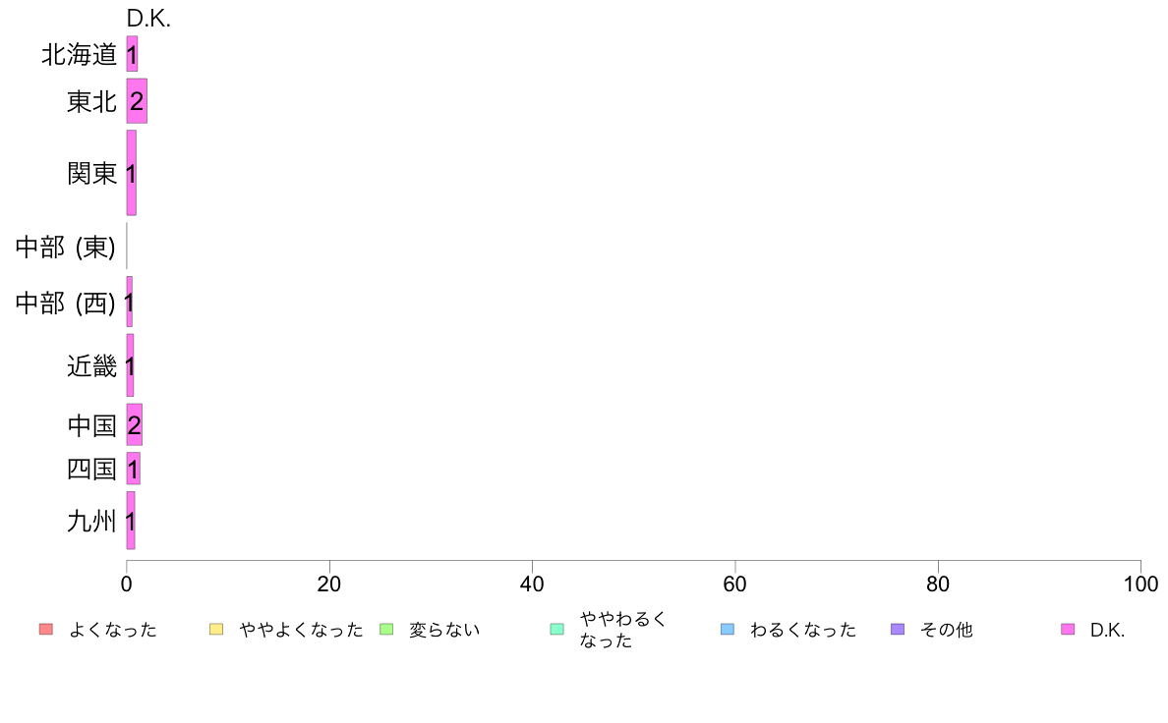The image size is (1168, 723).
Task: Click the green 変らない legend swatch
Action: point(385,629)
